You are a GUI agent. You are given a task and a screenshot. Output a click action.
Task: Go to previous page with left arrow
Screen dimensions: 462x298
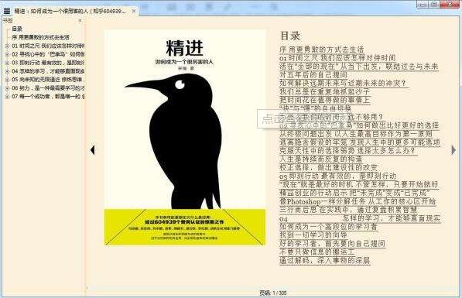93,150
